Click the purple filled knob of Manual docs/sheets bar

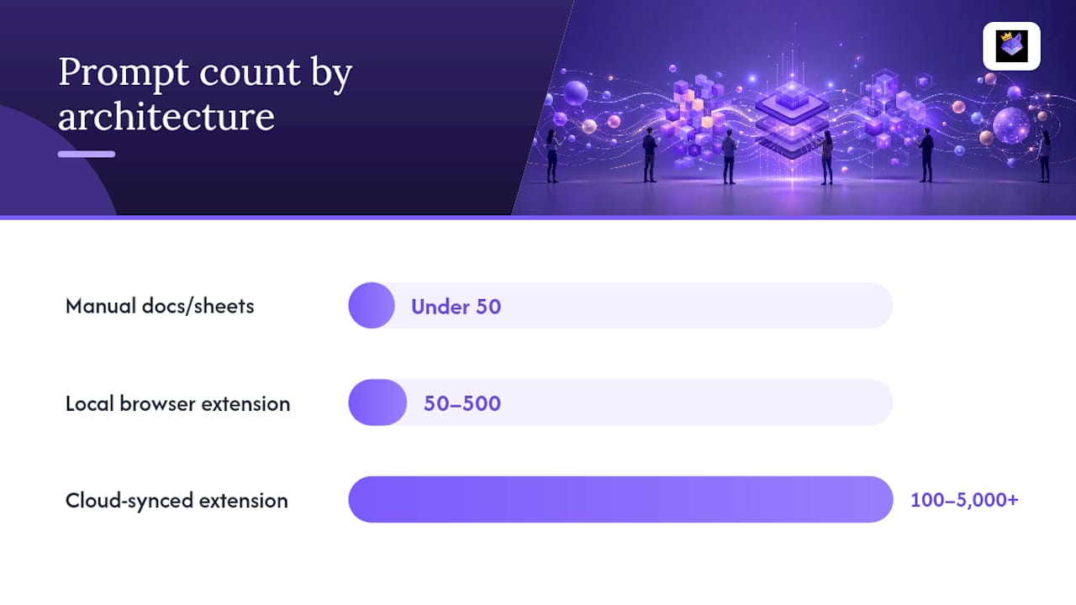point(372,305)
